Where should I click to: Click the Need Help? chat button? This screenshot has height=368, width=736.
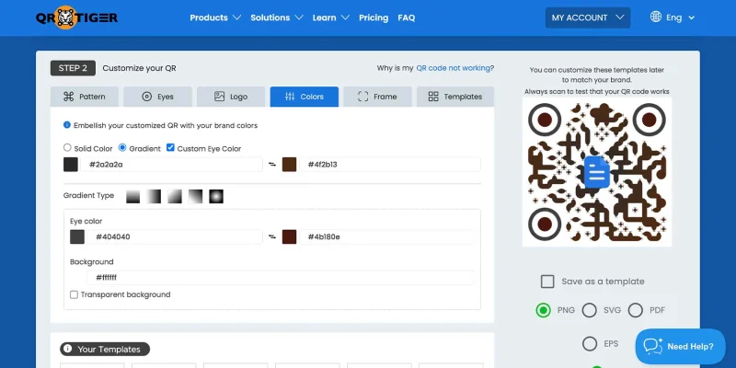click(x=680, y=347)
